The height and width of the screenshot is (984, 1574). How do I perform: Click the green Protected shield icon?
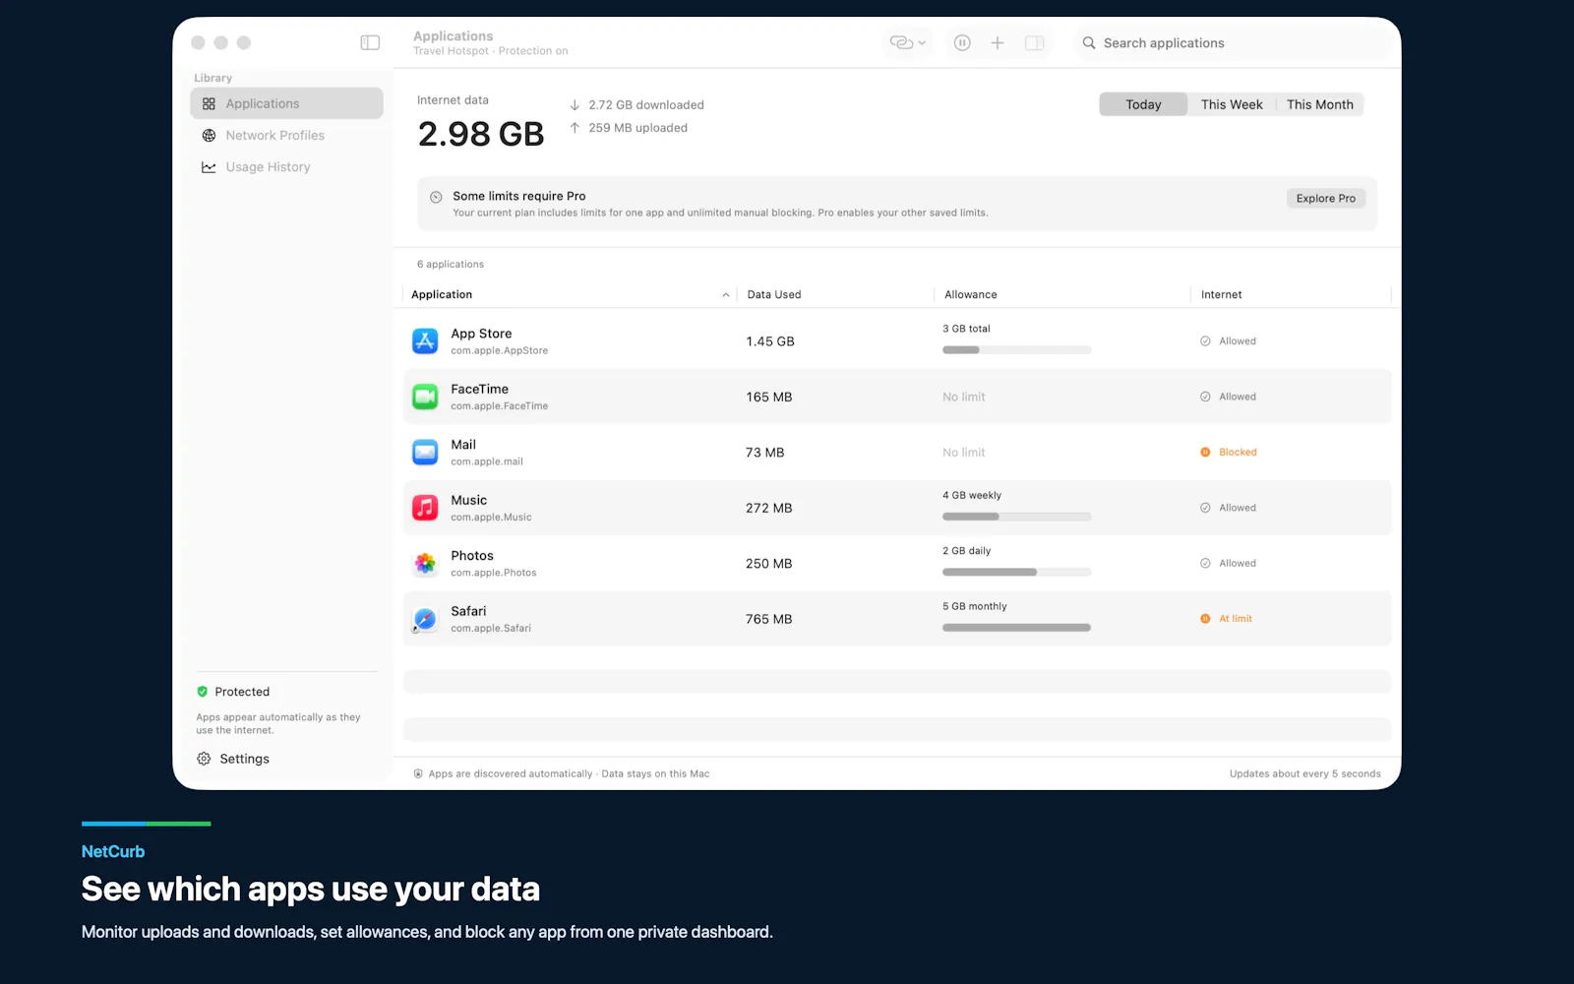pyautogui.click(x=203, y=692)
